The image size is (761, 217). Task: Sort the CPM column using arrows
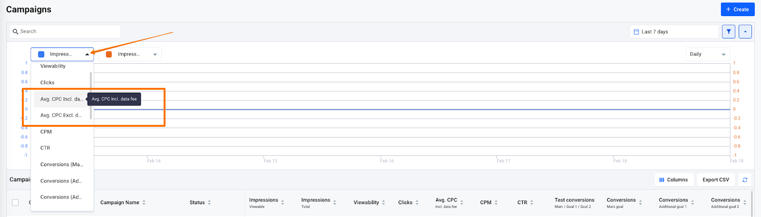[x=496, y=203]
